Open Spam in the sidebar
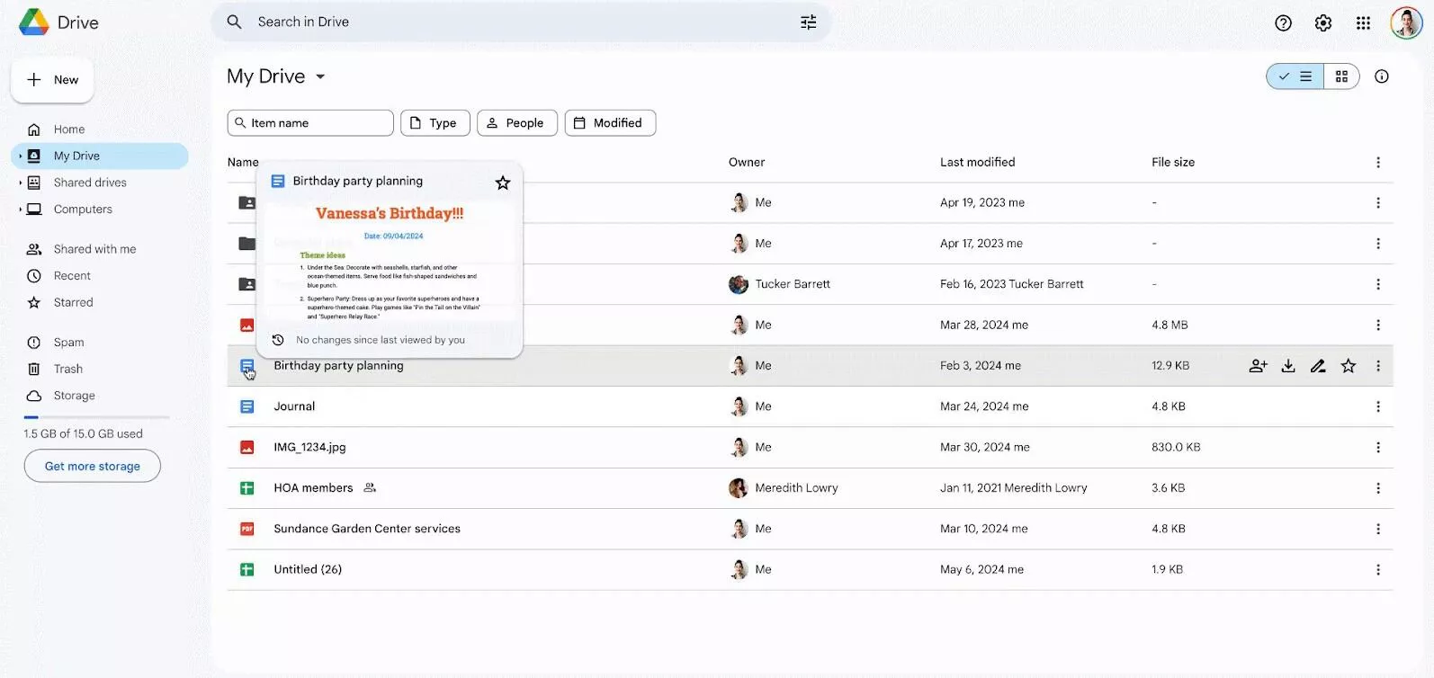 [68, 343]
